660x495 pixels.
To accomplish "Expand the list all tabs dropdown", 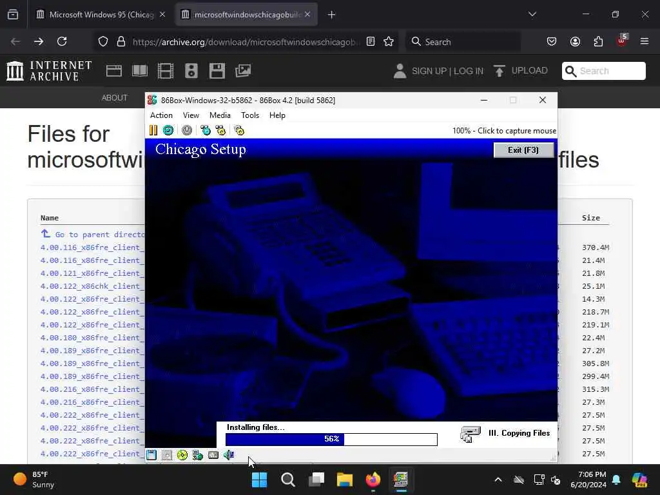I will pyautogui.click(x=532, y=15).
